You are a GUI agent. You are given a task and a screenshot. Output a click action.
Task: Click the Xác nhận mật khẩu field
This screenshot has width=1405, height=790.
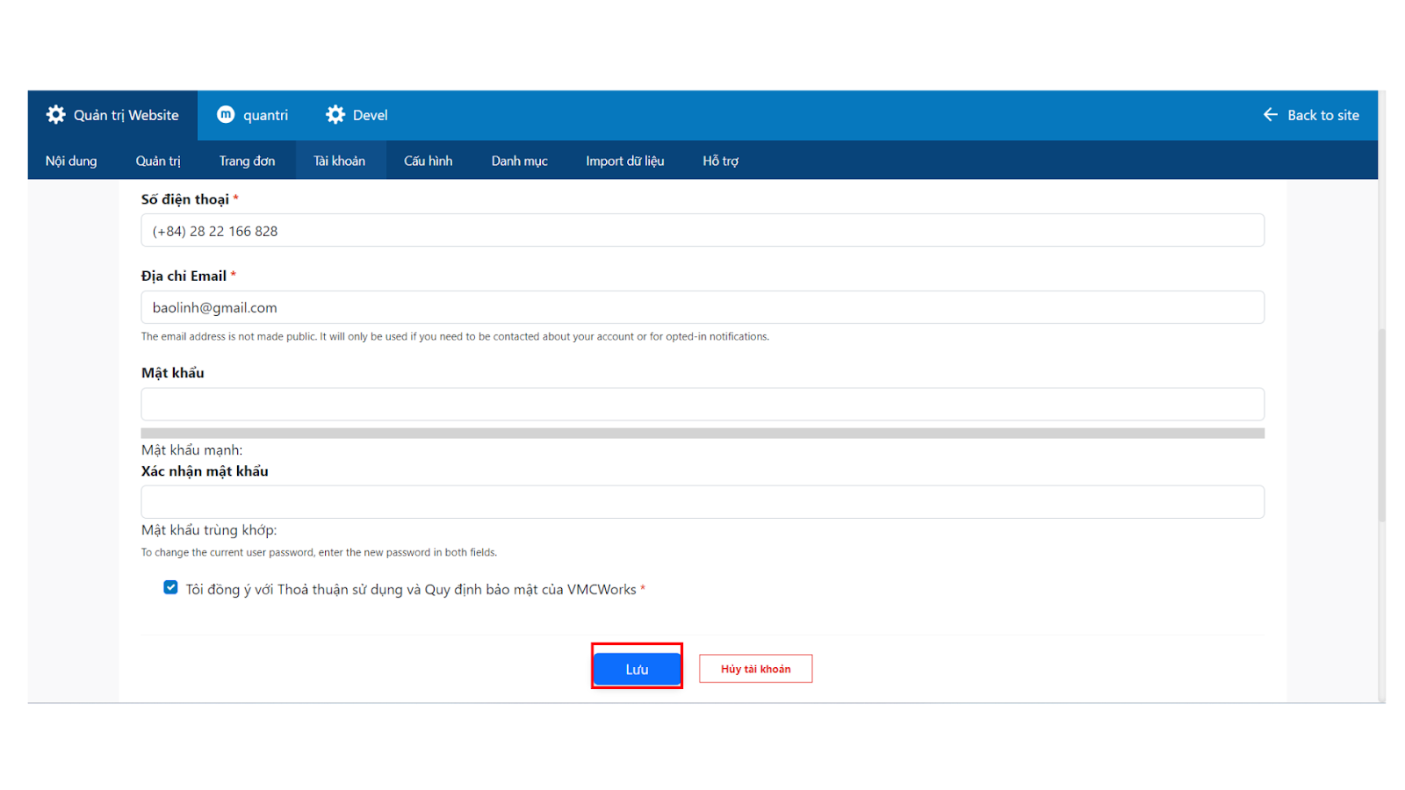pyautogui.click(x=702, y=502)
